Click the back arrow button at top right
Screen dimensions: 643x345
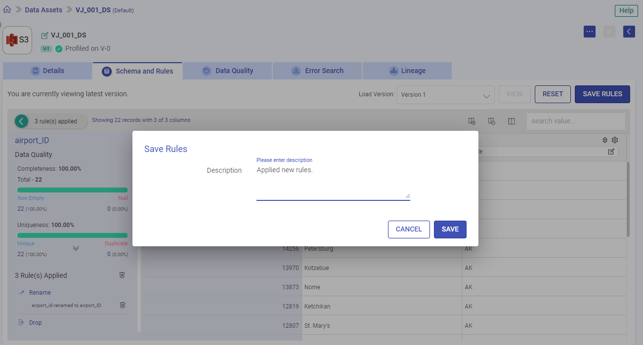click(x=629, y=32)
